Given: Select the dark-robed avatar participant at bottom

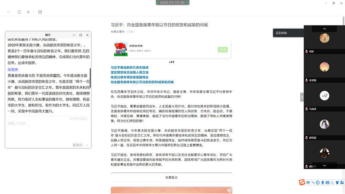Looking at the screenshot, I should tap(324, 153).
